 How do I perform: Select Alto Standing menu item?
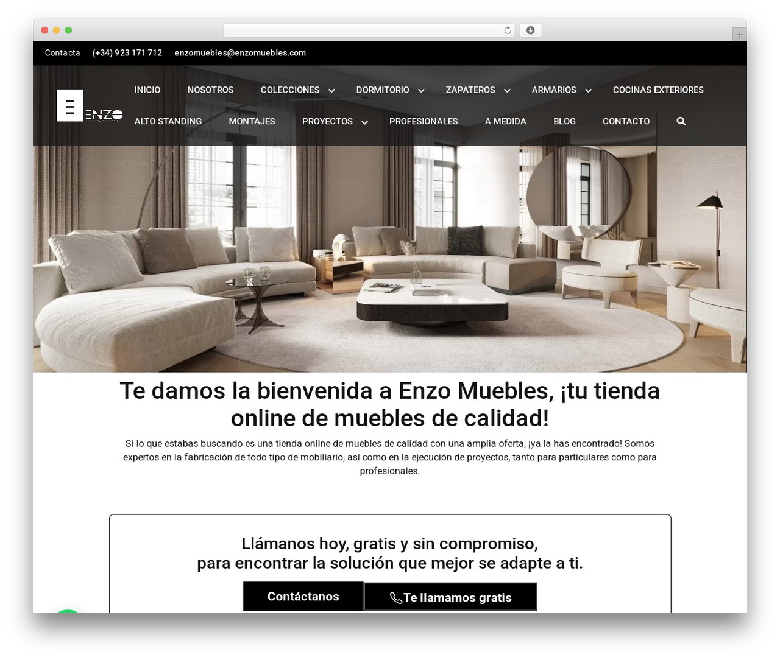click(x=168, y=121)
